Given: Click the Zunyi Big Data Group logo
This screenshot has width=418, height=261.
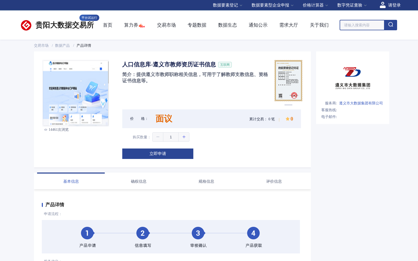Looking at the screenshot, I should click(x=352, y=78).
